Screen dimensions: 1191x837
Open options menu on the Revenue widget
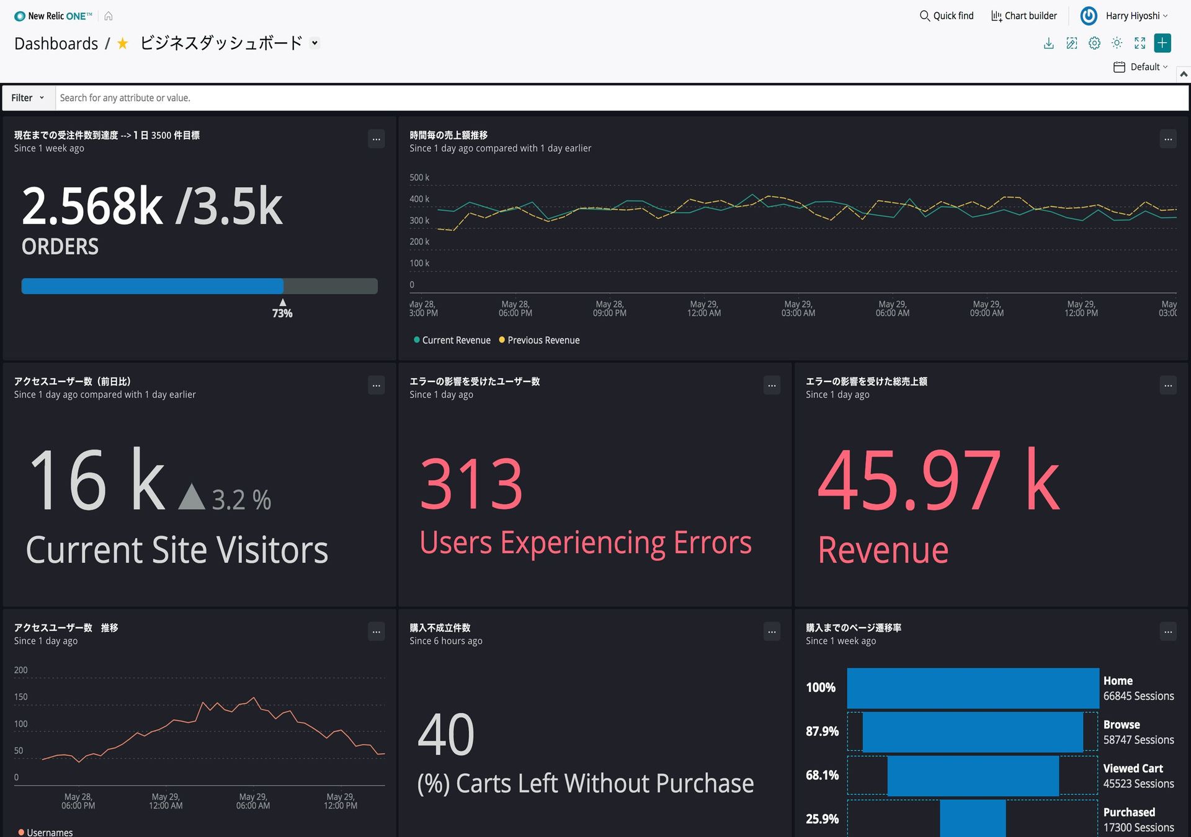pyautogui.click(x=1167, y=385)
